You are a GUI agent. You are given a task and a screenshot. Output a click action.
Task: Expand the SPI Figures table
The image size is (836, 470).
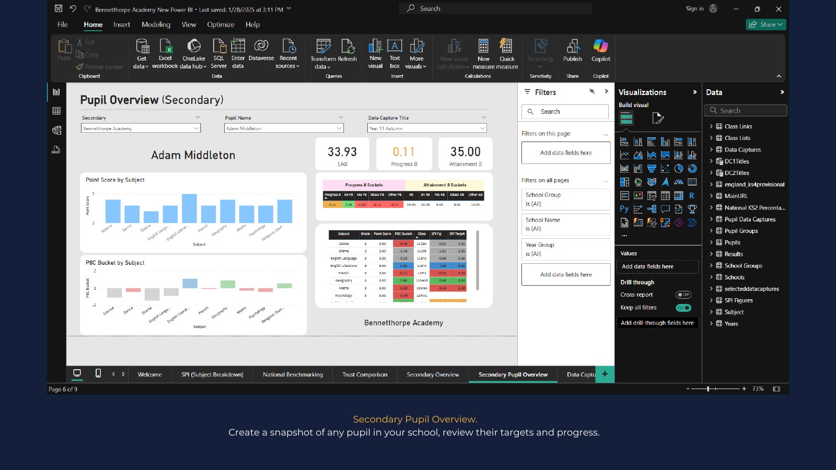pos(711,300)
